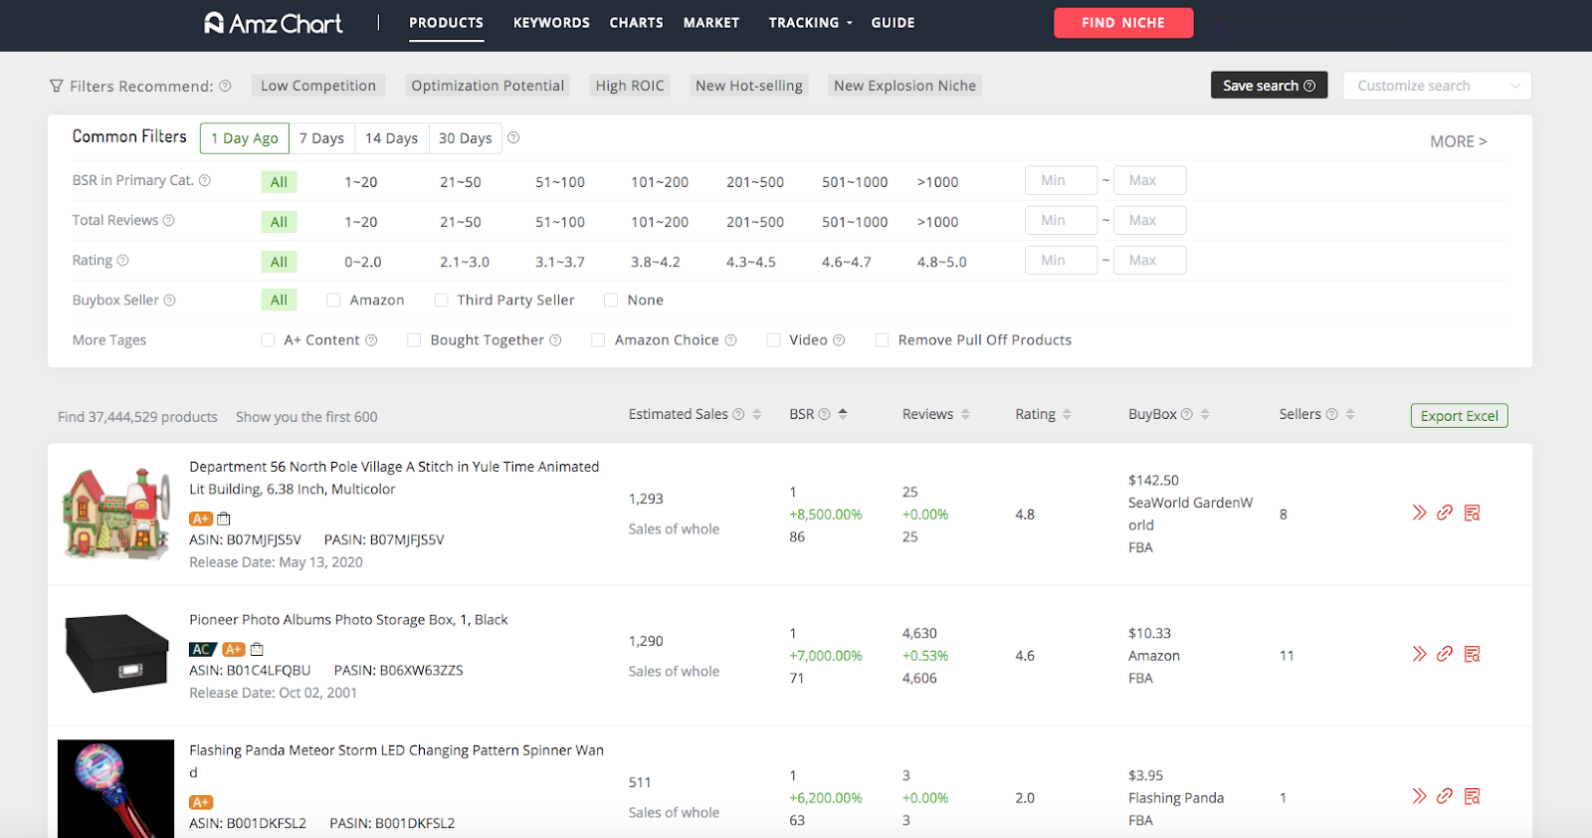Viewport: 1592px width, 838px height.
Task: Click shopping bag icon on Department 56 product
Action: [224, 519]
